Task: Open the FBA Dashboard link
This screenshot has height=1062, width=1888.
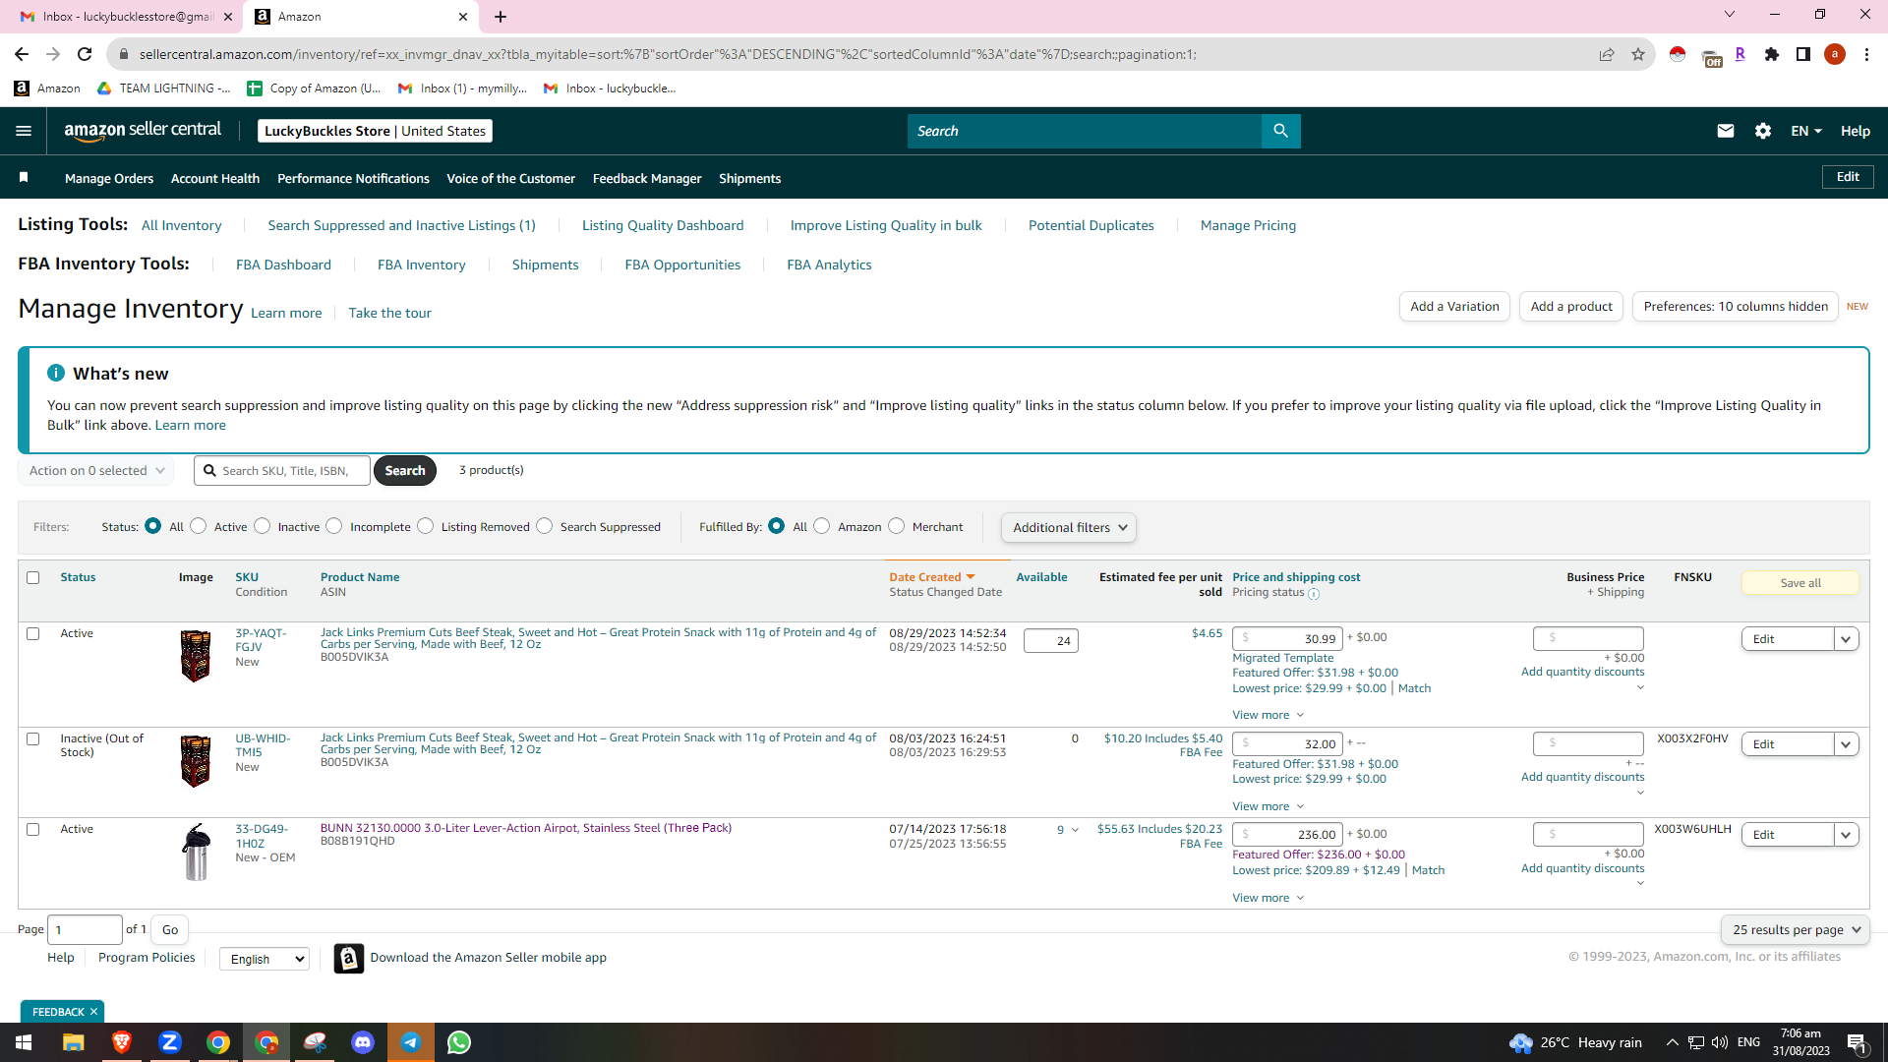Action: [x=283, y=265]
